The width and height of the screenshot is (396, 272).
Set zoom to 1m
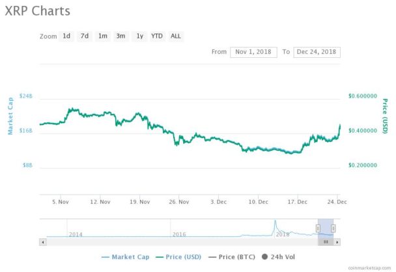(x=103, y=36)
